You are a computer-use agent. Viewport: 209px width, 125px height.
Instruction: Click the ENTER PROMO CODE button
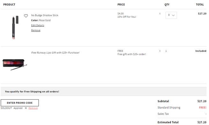click(x=20, y=103)
